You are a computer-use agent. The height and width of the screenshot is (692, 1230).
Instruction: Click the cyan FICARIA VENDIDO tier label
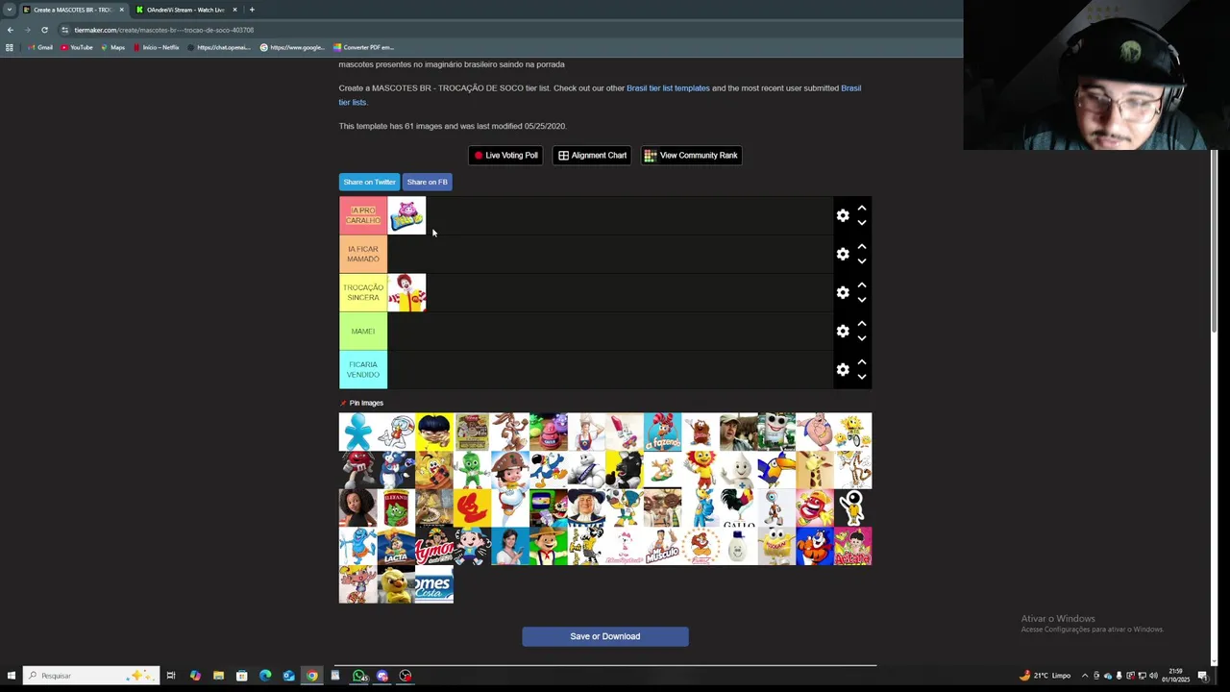[x=363, y=369]
